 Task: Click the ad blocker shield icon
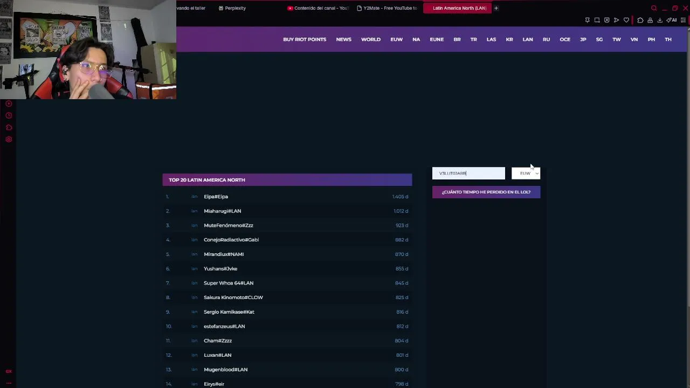pos(606,20)
